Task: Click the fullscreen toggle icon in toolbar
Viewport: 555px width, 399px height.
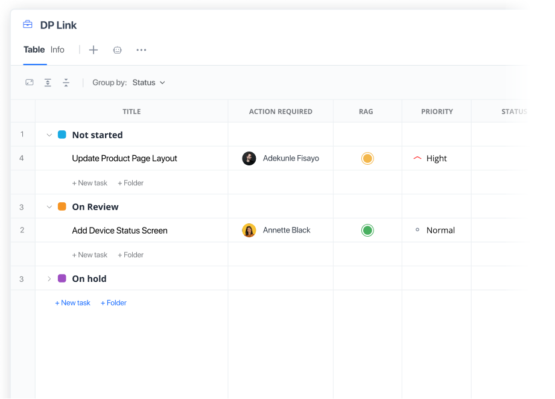Action: [30, 83]
